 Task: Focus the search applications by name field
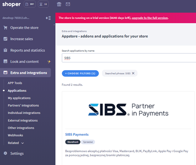(129, 58)
